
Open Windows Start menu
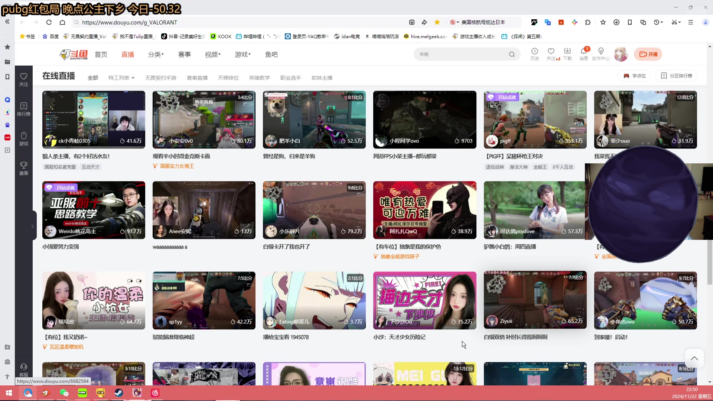click(9, 393)
